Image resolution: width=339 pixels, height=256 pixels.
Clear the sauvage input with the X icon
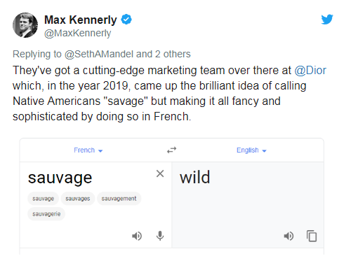pos(160,173)
